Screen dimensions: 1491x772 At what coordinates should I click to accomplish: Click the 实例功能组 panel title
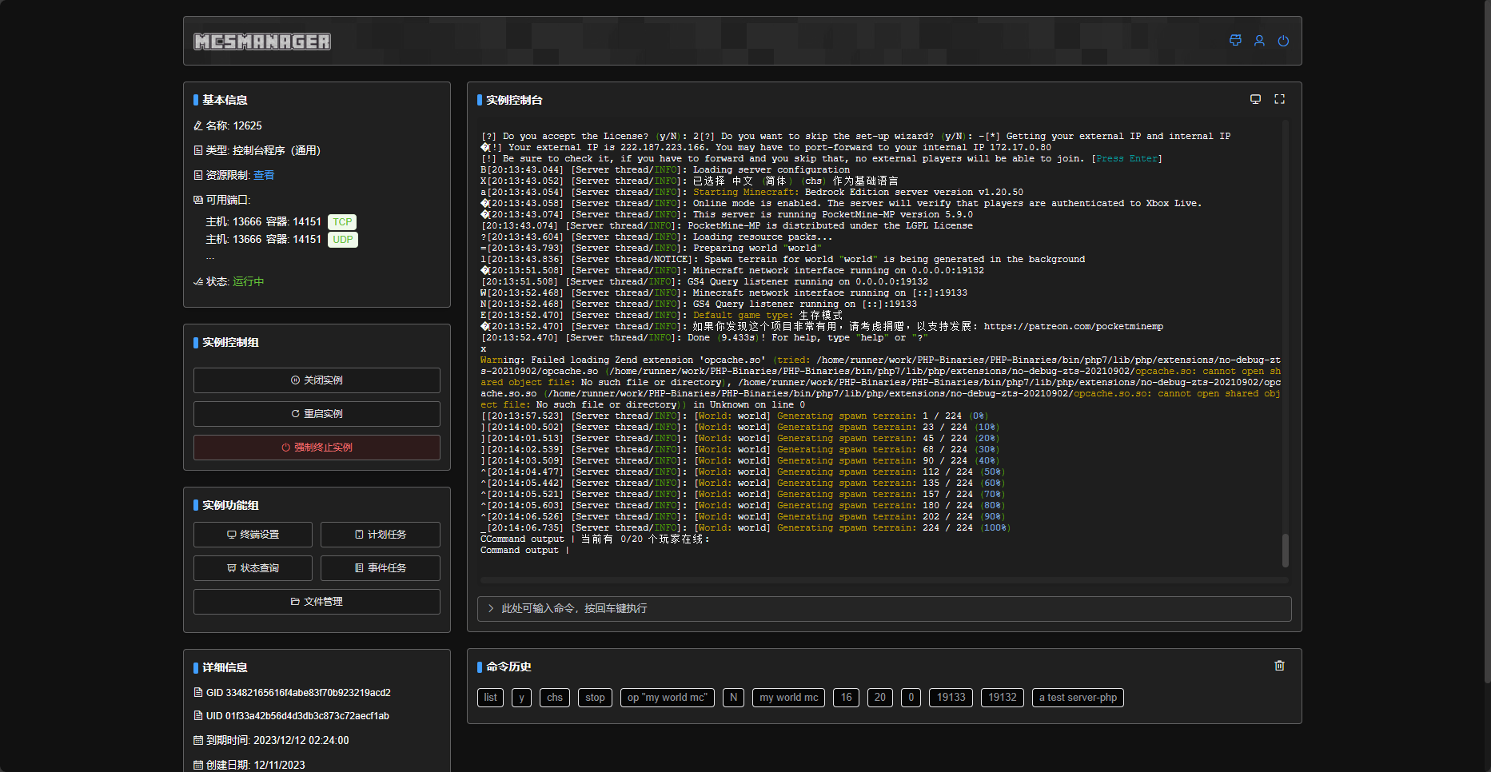pos(230,505)
